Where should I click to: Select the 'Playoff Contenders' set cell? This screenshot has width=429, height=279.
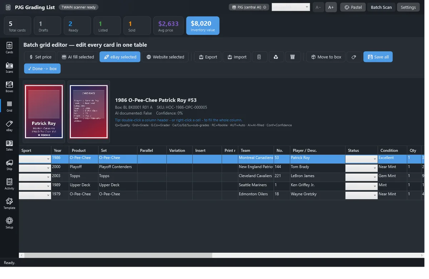click(118, 168)
